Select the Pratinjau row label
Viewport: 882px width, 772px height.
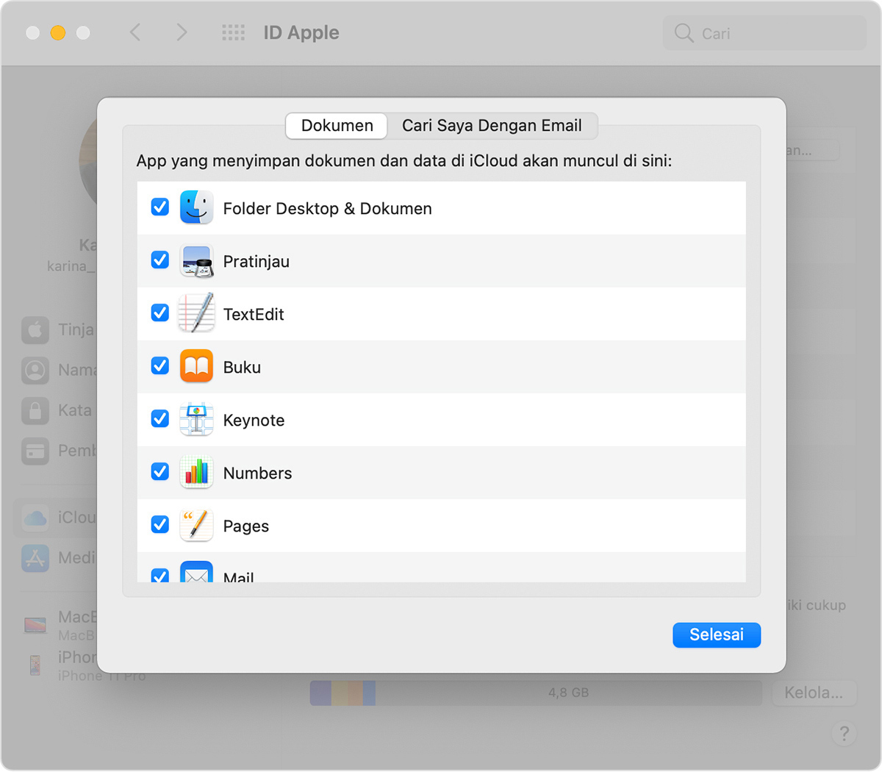click(x=256, y=262)
